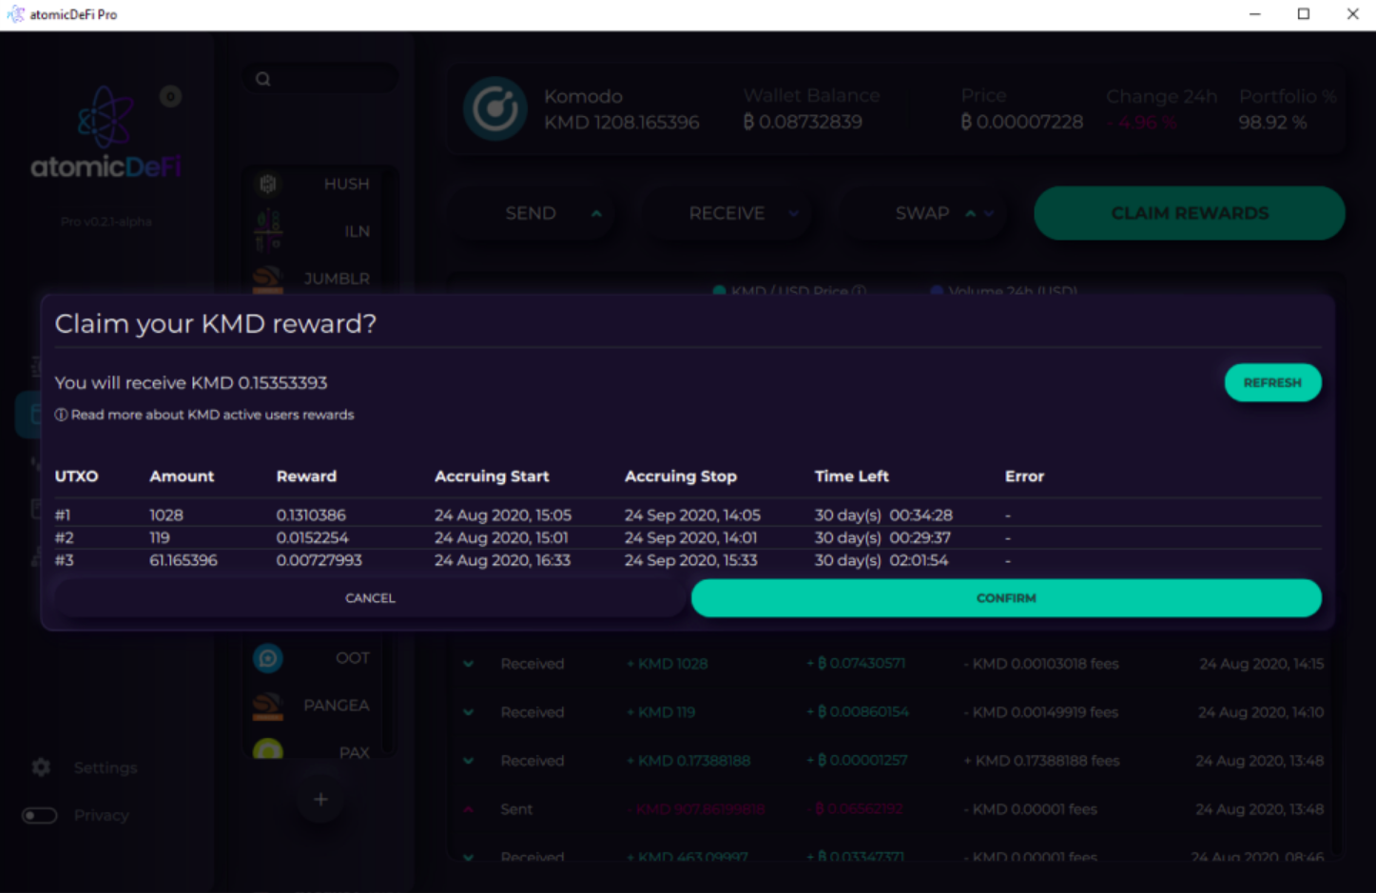Image resolution: width=1376 pixels, height=893 pixels.
Task: Click the Portfolio 98.92 % value
Action: click(x=1272, y=123)
